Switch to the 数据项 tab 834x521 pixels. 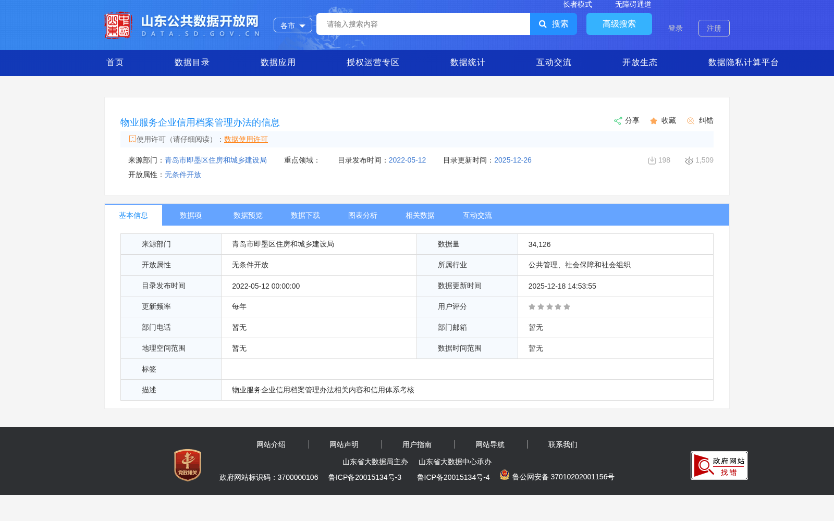(x=191, y=215)
